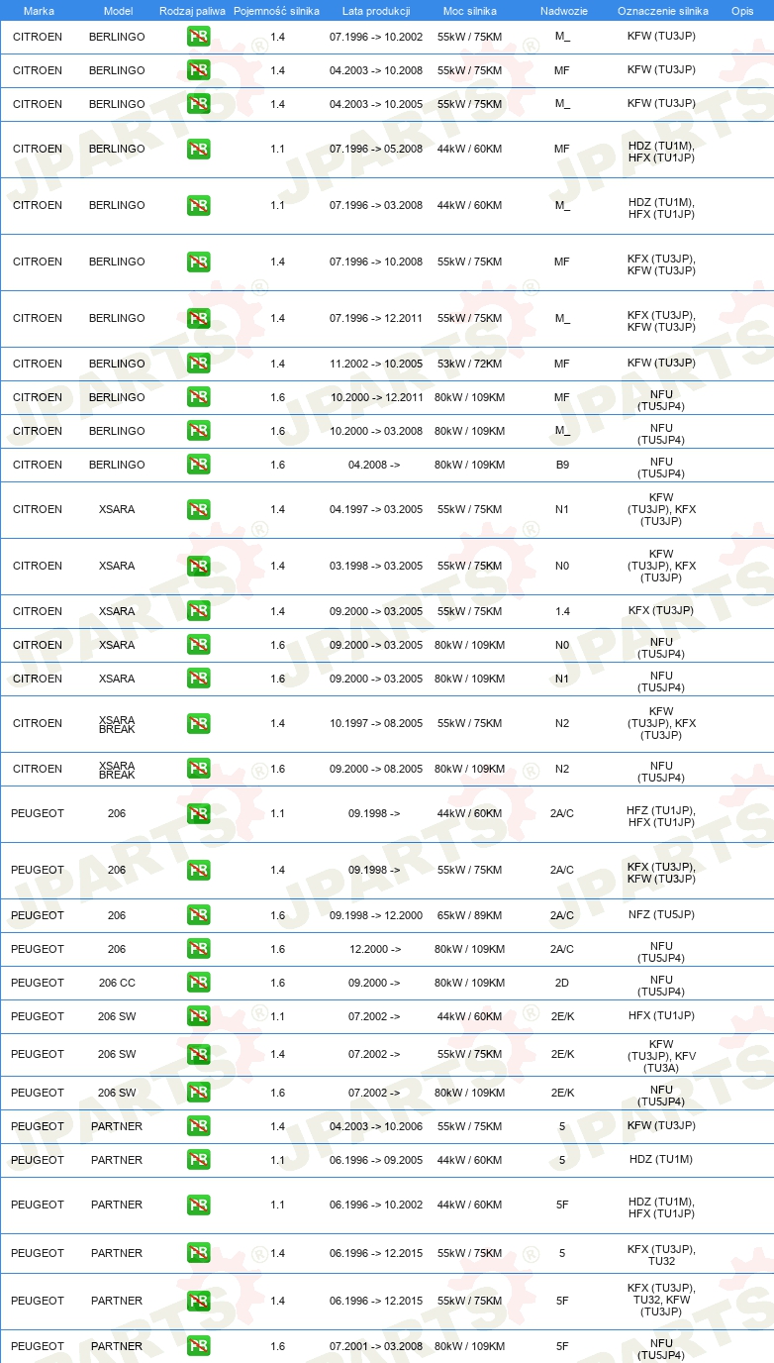Click petrol icon for Berlingo 07.1996 -> 10.2002
This screenshot has width=774, height=1363.
[x=199, y=37]
